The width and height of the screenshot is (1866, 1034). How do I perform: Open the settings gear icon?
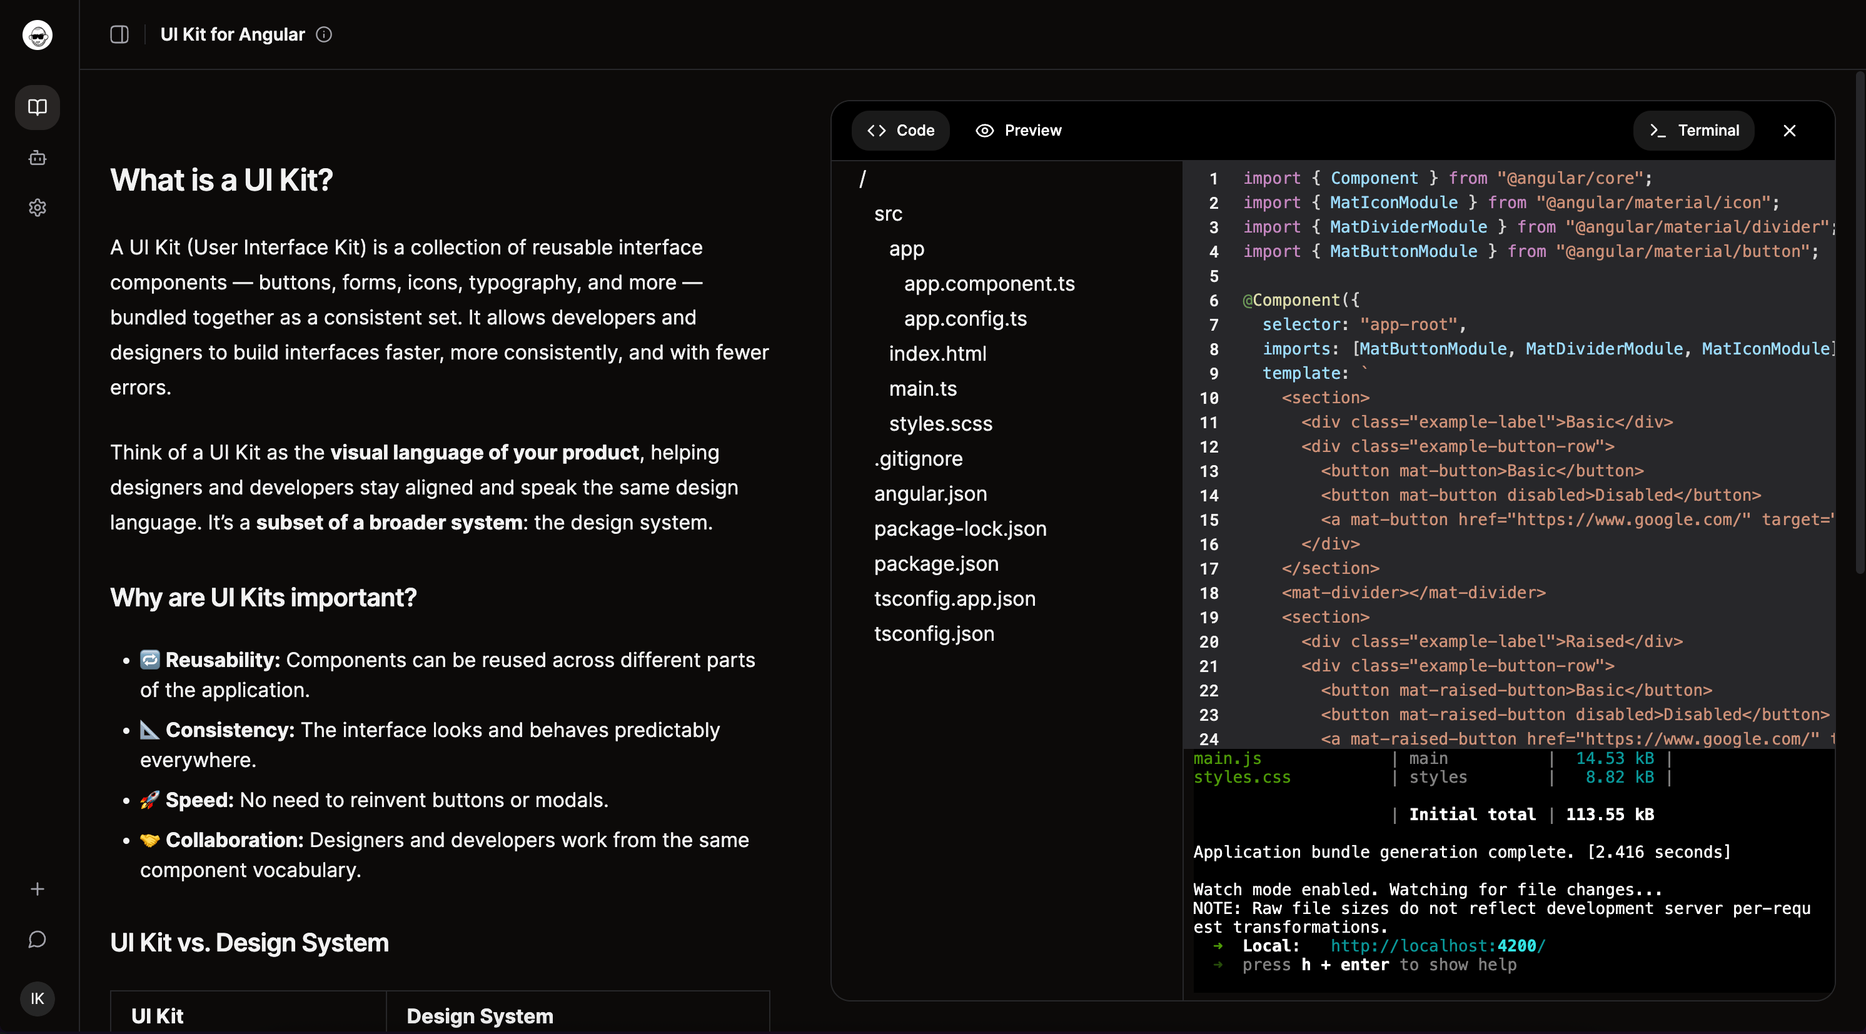(38, 208)
